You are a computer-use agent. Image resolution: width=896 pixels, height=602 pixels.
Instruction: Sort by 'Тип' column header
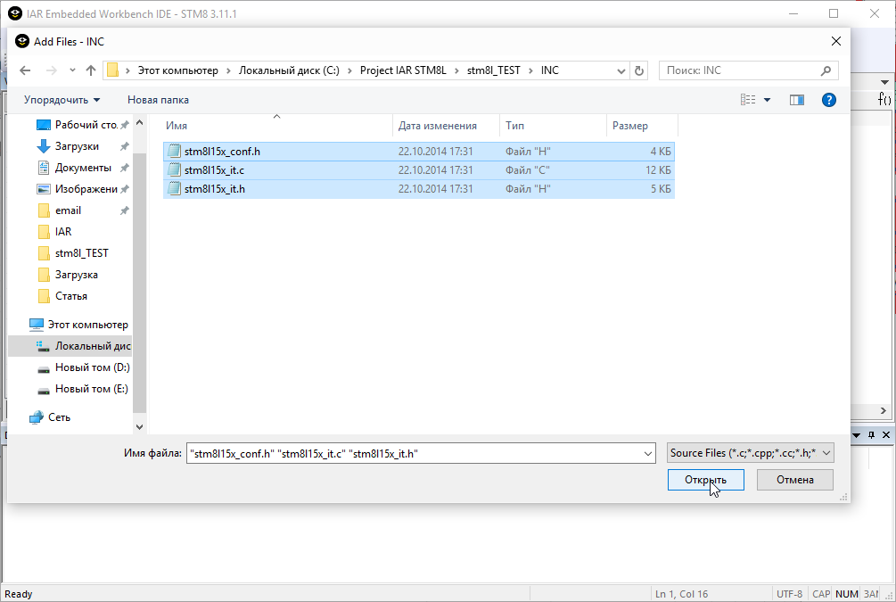(x=553, y=126)
